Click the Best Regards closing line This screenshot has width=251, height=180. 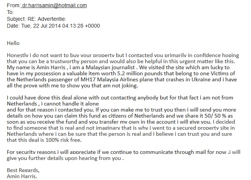[23, 170]
